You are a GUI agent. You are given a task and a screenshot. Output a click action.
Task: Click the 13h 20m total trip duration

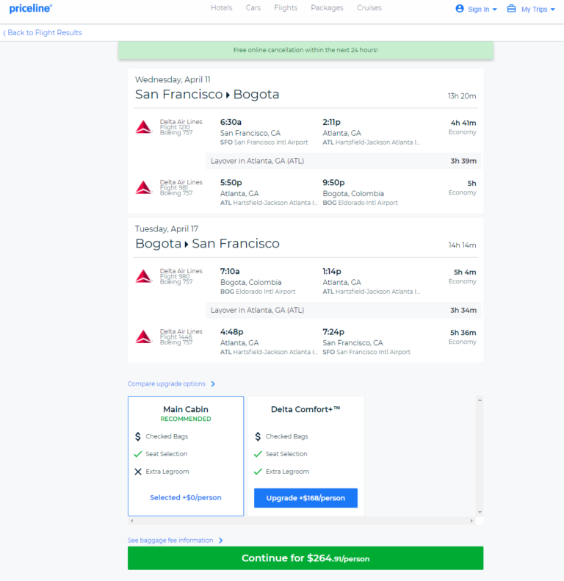coord(462,96)
